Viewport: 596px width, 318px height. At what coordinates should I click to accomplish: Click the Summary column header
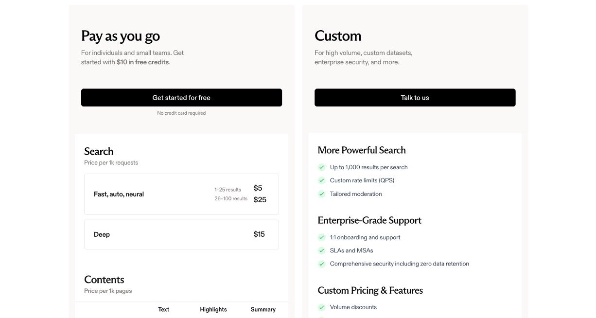(x=263, y=309)
